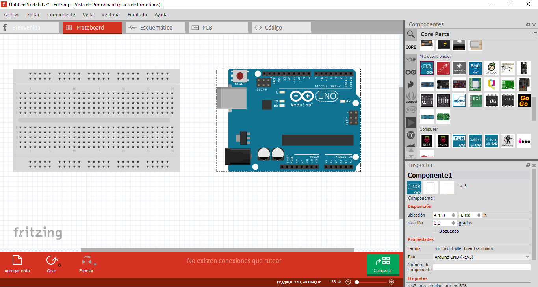The width and height of the screenshot is (538, 287).
Task: Open the Seeed parts bin
Action: 411,97
